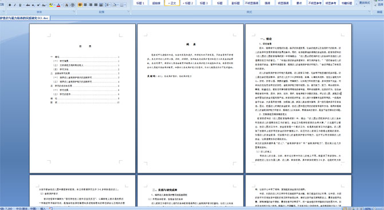This screenshot has height=210, width=384.
Task: Apply yellow text highlight color
Action: tap(51, 5)
